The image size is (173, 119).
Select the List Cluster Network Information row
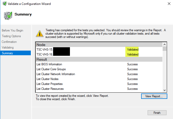tap(56, 74)
